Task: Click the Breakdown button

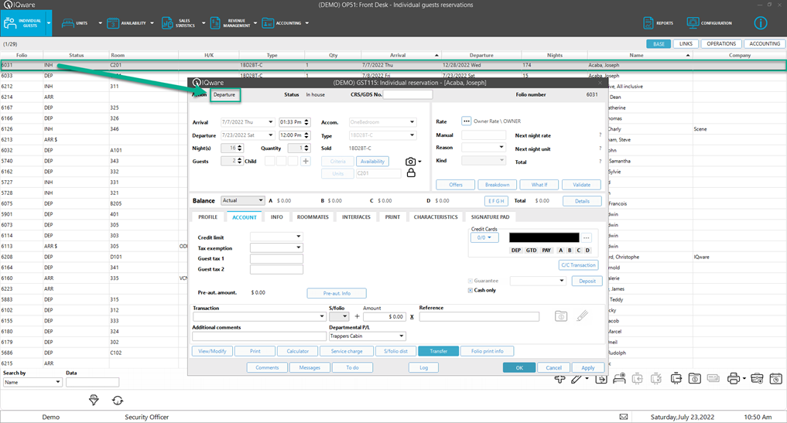Action: pyautogui.click(x=497, y=185)
